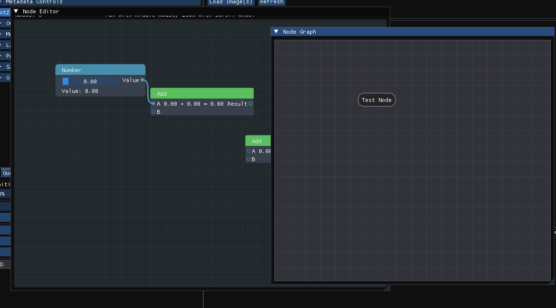
Task: Click the Value output pin of Number node
Action: pyautogui.click(x=142, y=80)
